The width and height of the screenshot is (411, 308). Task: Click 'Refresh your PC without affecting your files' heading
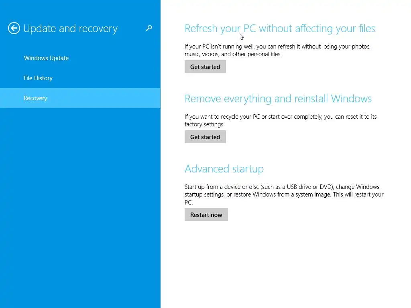[x=280, y=28]
